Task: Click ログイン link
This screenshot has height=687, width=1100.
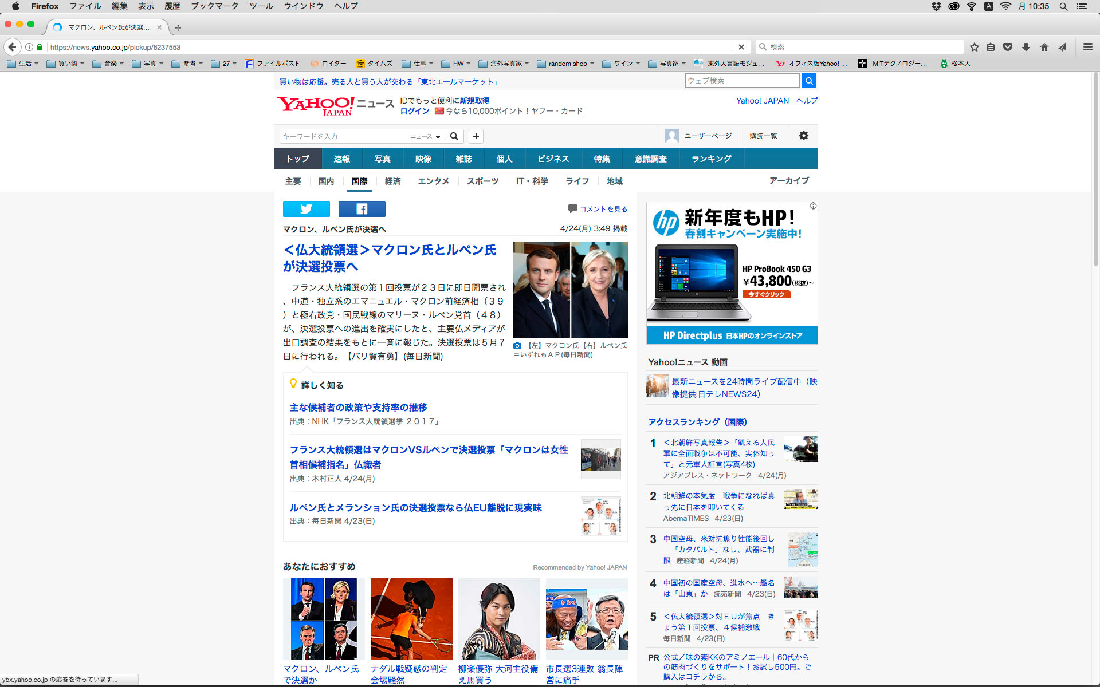Action: point(414,111)
